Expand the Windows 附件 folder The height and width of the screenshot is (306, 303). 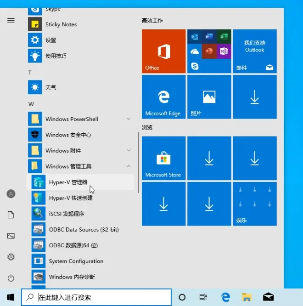tap(80, 150)
